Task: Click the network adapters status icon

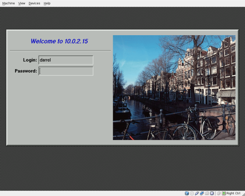Action: point(202,193)
